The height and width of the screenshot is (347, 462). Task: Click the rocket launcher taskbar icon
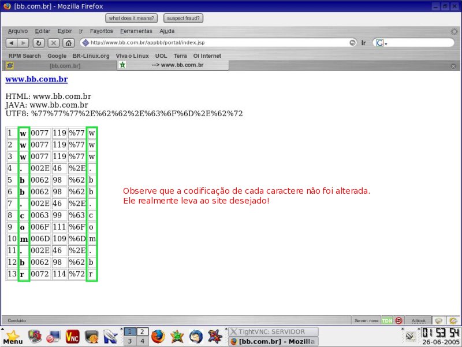coord(110,337)
